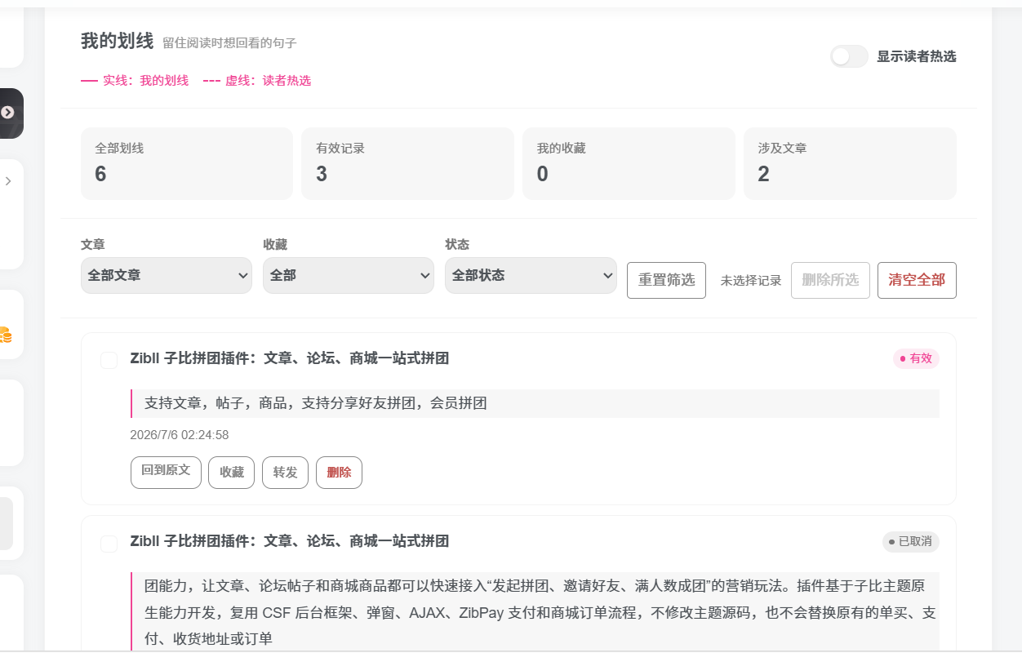Open the first record's article title link
The image size is (1022, 653).
[290, 358]
